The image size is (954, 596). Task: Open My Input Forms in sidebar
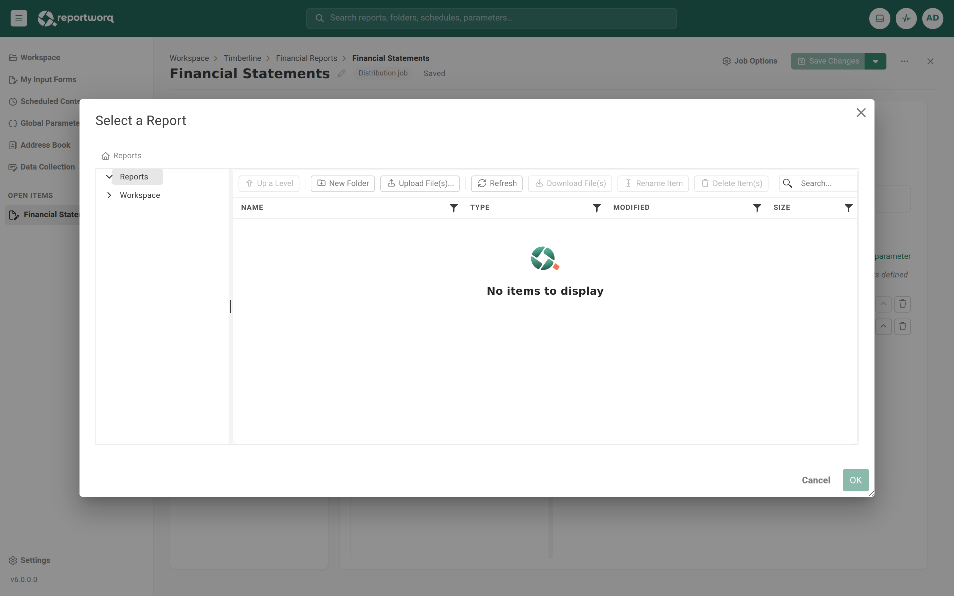pos(43,79)
